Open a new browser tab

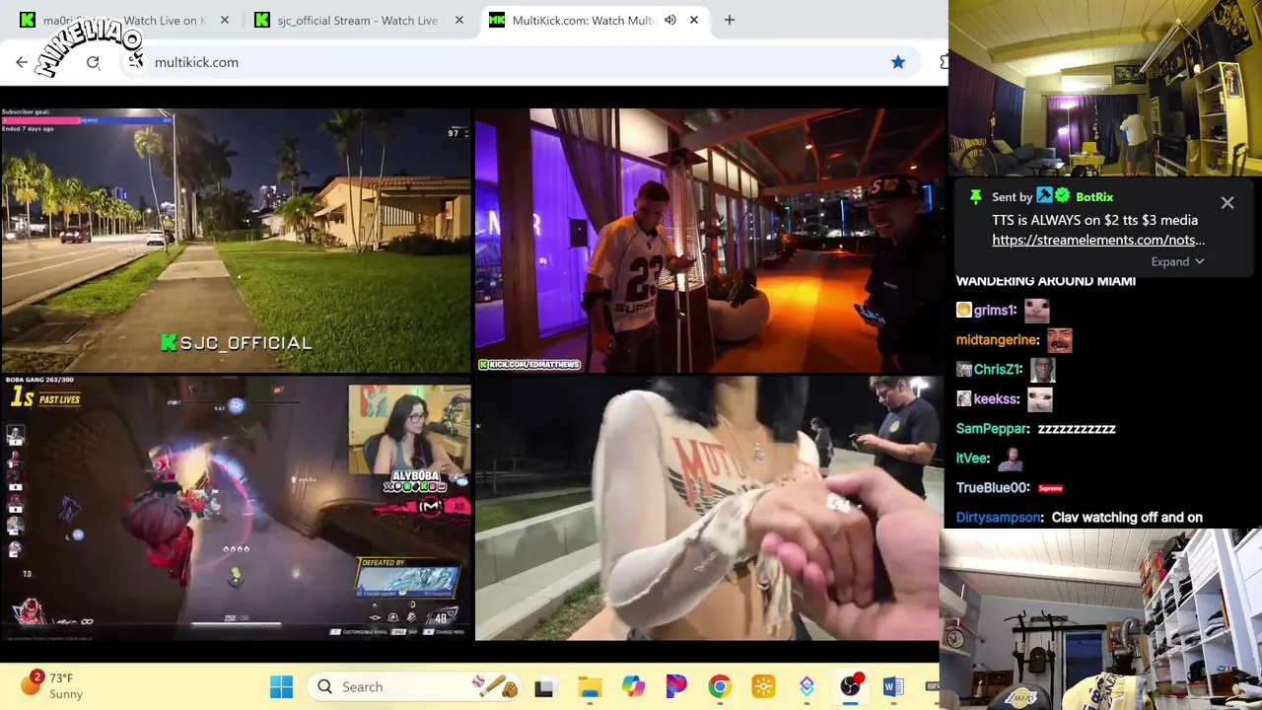pos(730,20)
